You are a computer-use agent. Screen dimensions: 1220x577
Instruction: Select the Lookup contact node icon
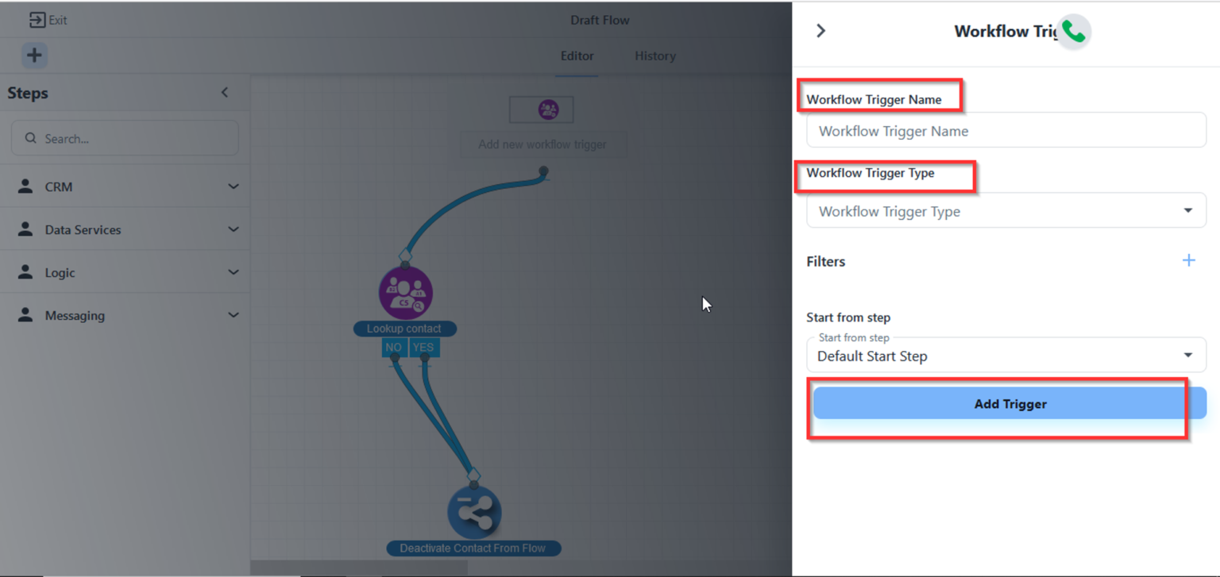(406, 293)
